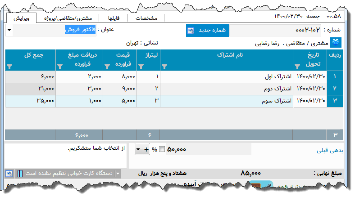Select the اشتراک سوم cell
Screen dimensions: 355x201
227,101
